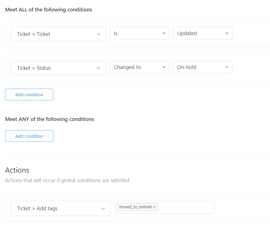Click chevron arrow on Ticket > Add tags
Screen dimensions: 270x228
pos(103,209)
